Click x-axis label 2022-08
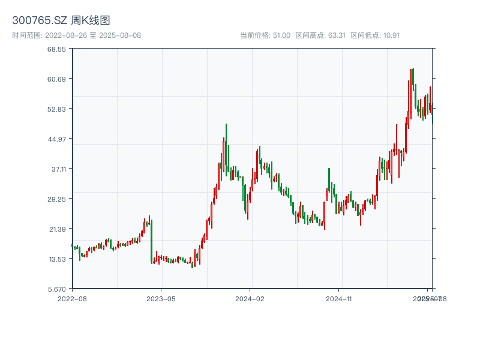 pyautogui.click(x=72, y=299)
